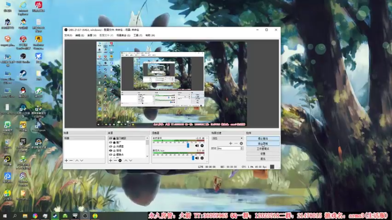The height and width of the screenshot is (220, 392).
Task: Move selected source down in Sources panel
Action: [x=130, y=160]
